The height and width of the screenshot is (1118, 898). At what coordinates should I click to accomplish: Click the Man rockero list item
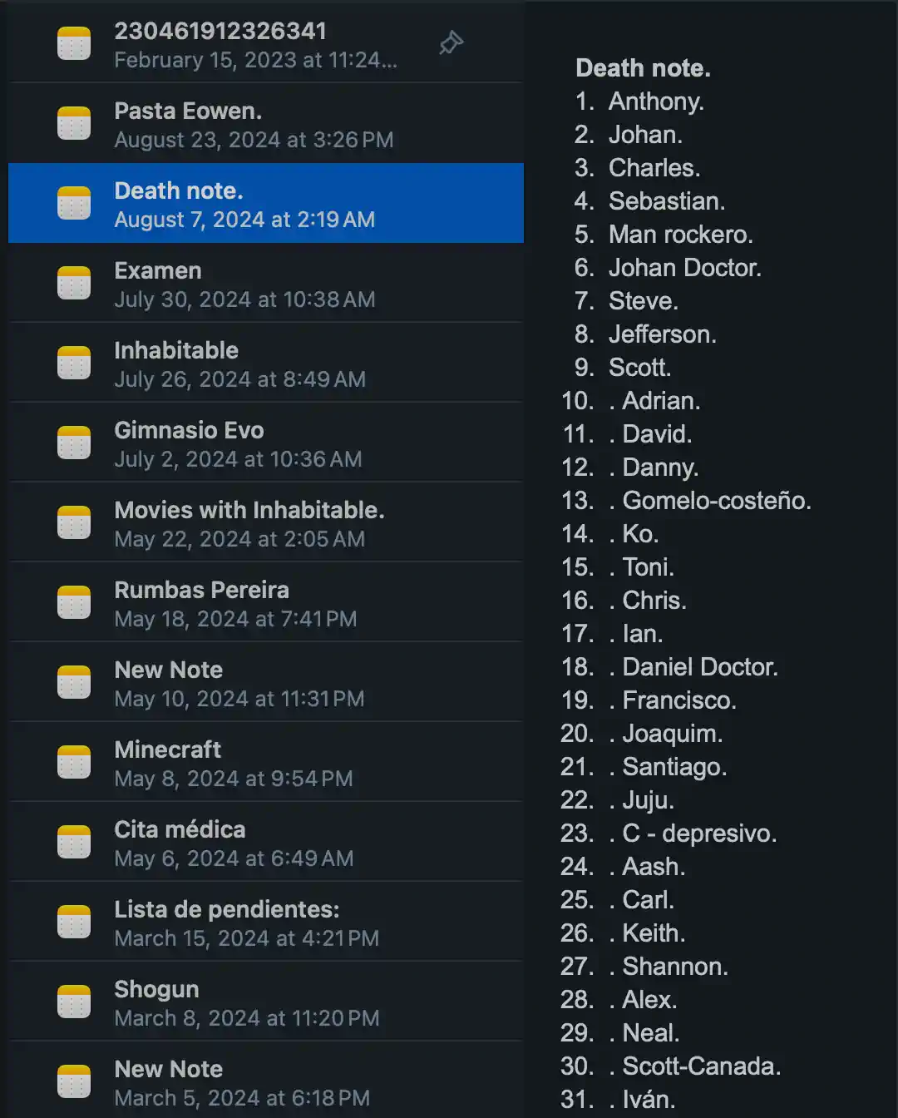pos(680,235)
